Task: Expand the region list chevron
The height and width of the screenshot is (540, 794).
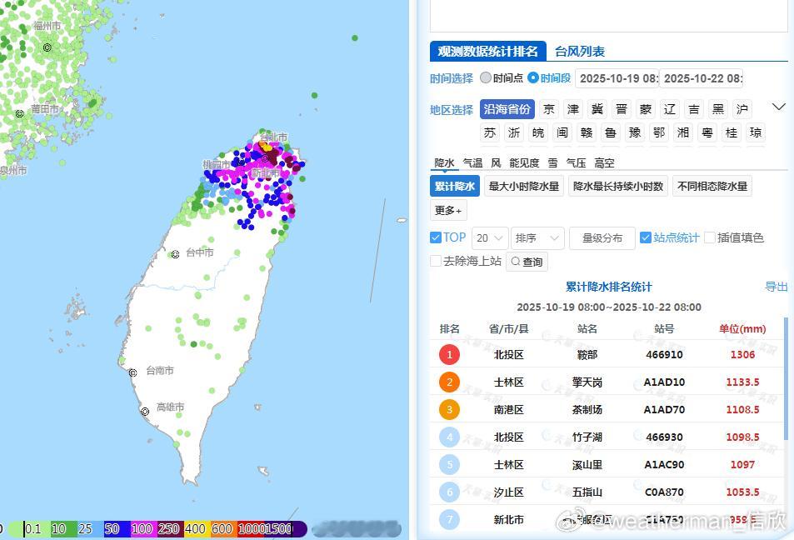Action: pyautogui.click(x=779, y=107)
